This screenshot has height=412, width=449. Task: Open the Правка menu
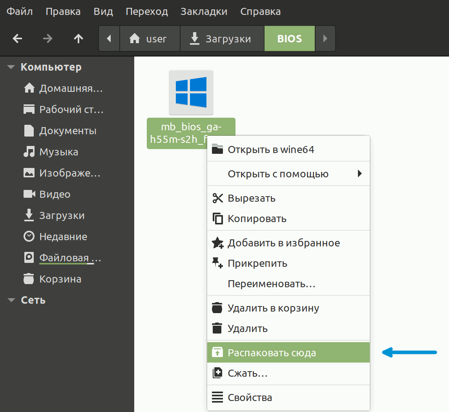click(x=63, y=11)
